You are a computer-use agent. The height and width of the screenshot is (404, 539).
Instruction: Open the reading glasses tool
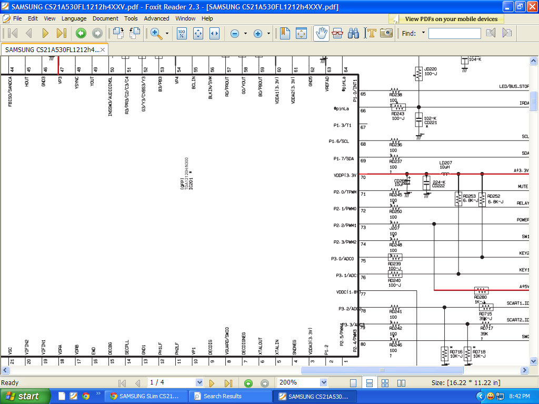click(337, 33)
